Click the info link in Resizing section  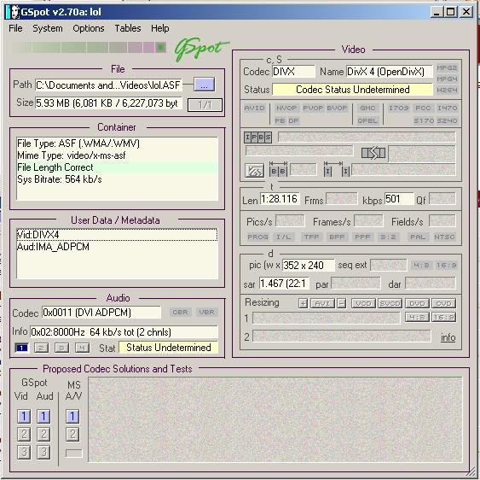(x=448, y=337)
